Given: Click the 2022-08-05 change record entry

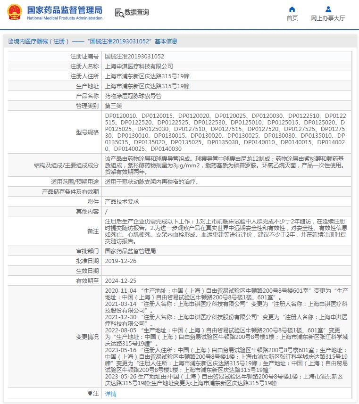Looking at the screenshot, I should (226, 337).
